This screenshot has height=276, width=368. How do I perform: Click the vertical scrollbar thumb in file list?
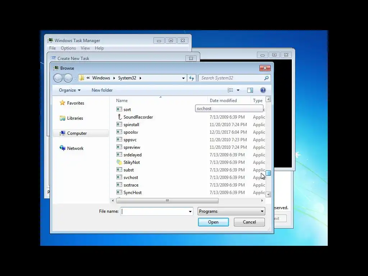(x=268, y=173)
